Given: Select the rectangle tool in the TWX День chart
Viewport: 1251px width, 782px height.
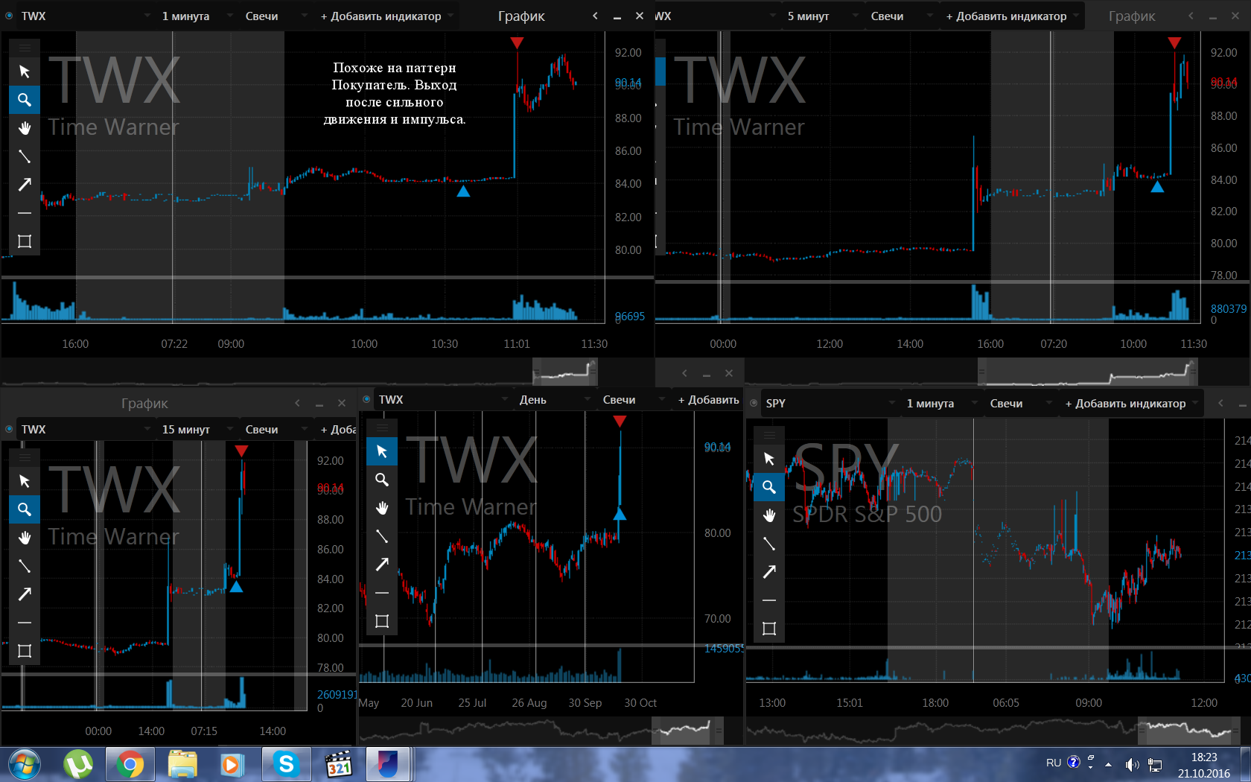Looking at the screenshot, I should 382,621.
